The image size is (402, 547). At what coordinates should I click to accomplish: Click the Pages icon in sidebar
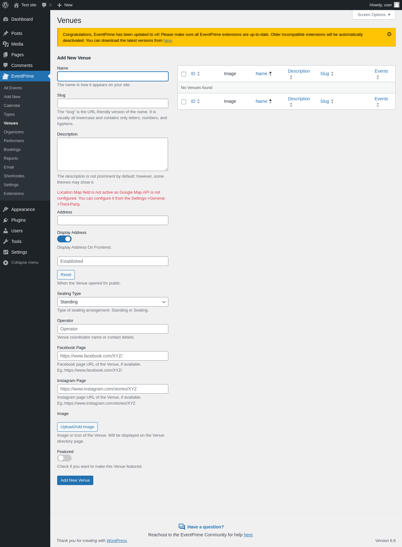pyautogui.click(x=6, y=55)
